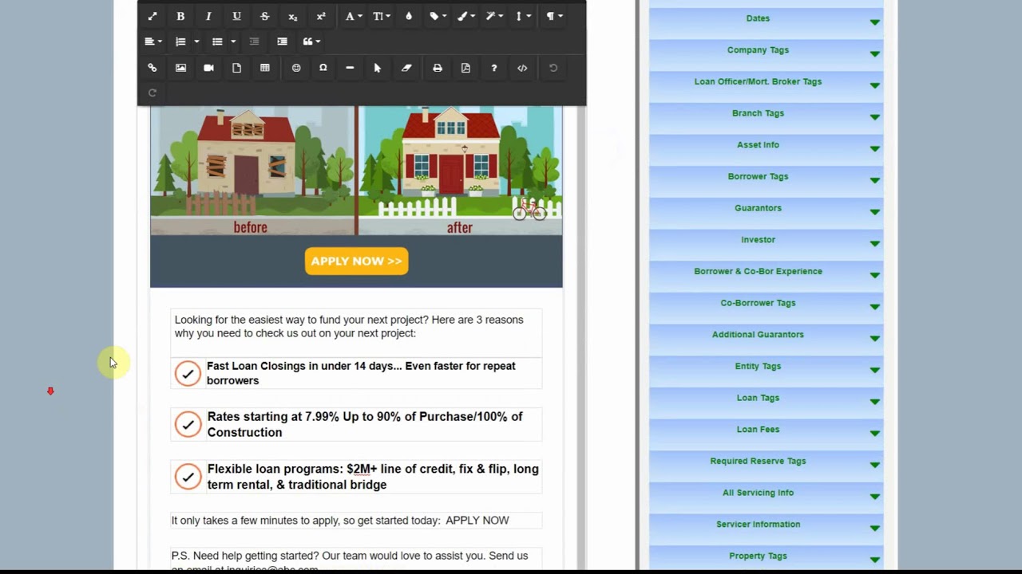Open the inline style paintbrush dropdown
The image size is (1022, 574).
click(x=465, y=16)
